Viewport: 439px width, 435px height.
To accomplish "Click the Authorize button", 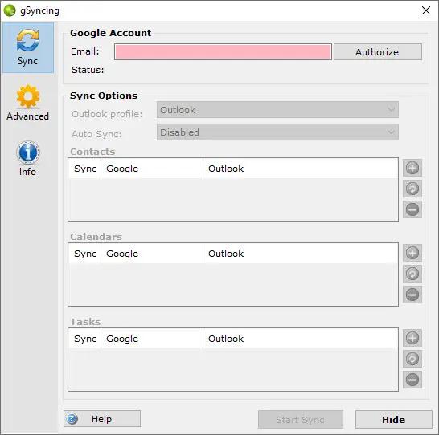I will pos(378,52).
